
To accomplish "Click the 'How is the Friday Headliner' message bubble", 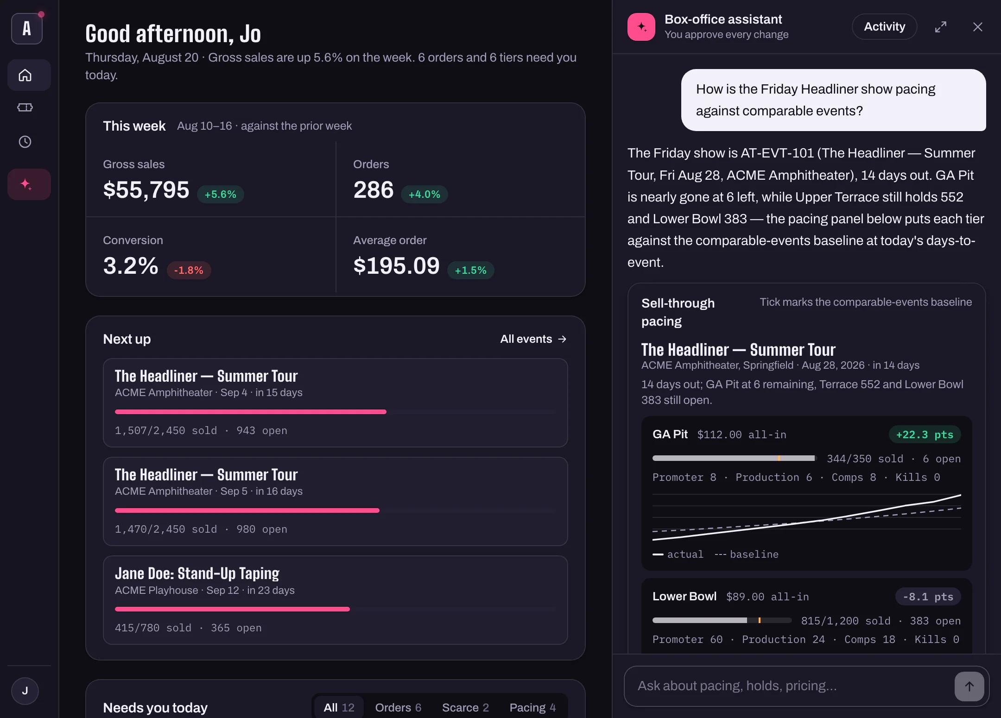I will coord(833,100).
